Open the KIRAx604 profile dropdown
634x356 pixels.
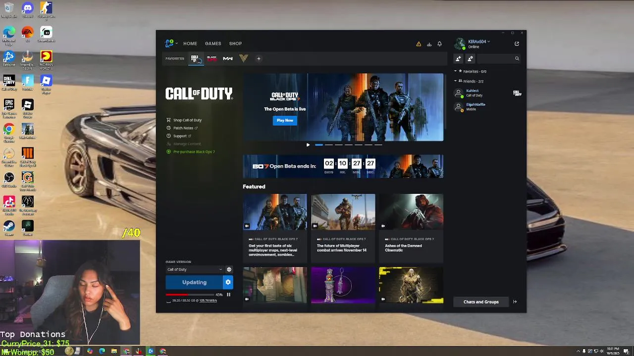(x=488, y=42)
